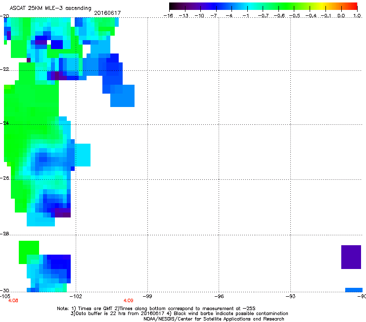Click the "1.0" label on the color scale
The height and width of the screenshot is (322, 366).
point(357,16)
